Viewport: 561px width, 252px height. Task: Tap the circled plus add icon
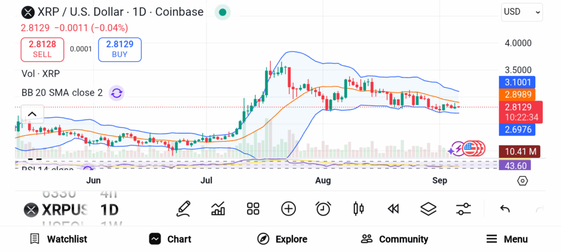click(288, 208)
